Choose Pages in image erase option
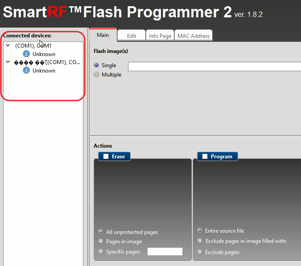The height and width of the screenshot is (266, 301). (101, 241)
